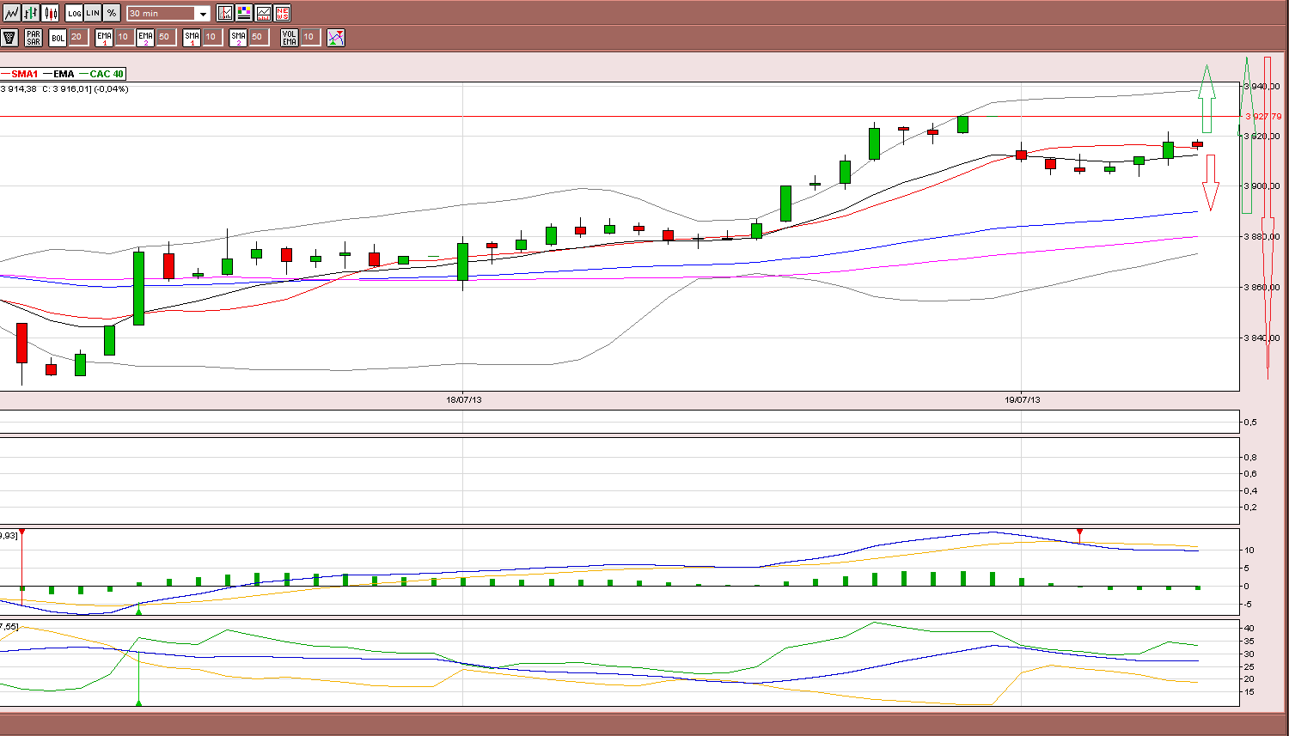Open the chart cursor/volume overlay tool icon

tap(225, 13)
